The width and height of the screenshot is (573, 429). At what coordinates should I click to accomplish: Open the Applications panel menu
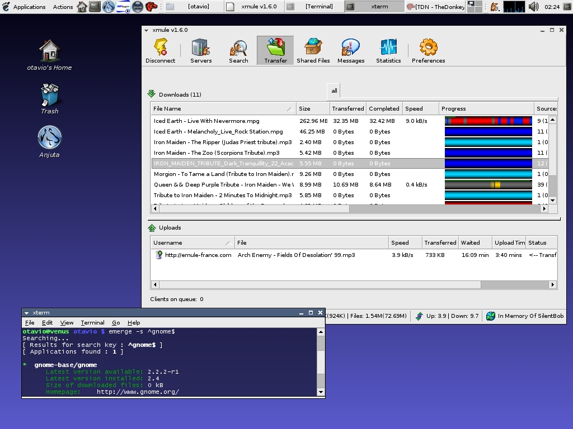[x=29, y=7]
